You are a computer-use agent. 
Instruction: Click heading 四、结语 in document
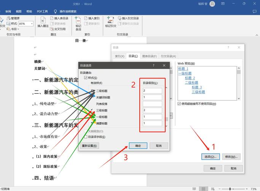pos(44,178)
